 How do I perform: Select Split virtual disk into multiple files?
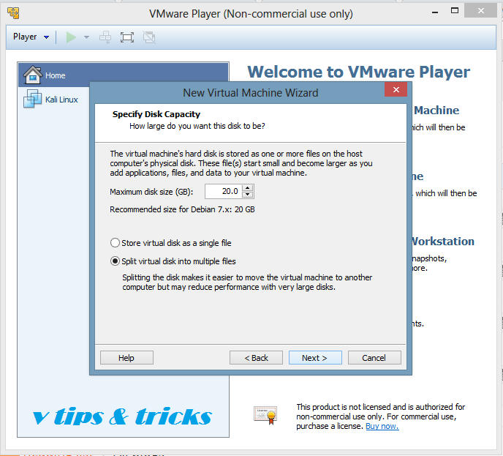173,261
